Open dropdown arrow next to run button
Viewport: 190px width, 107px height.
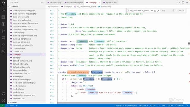(x=180, y=3)
